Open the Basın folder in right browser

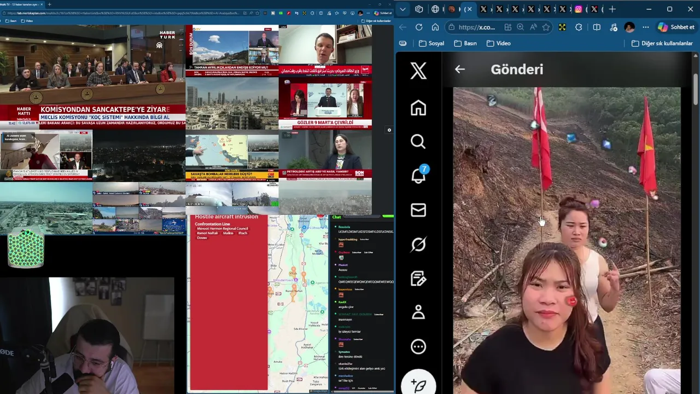tap(465, 43)
